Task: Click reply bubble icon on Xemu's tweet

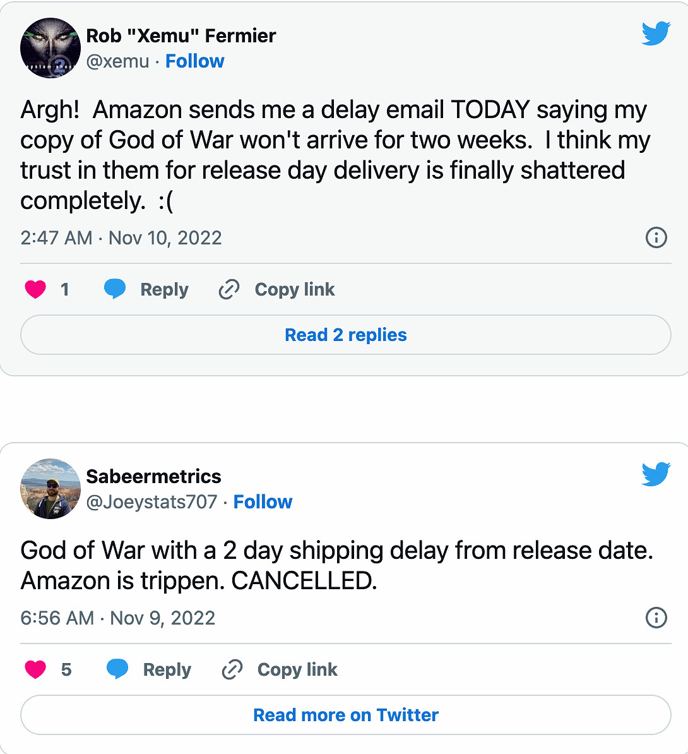Action: coord(115,289)
